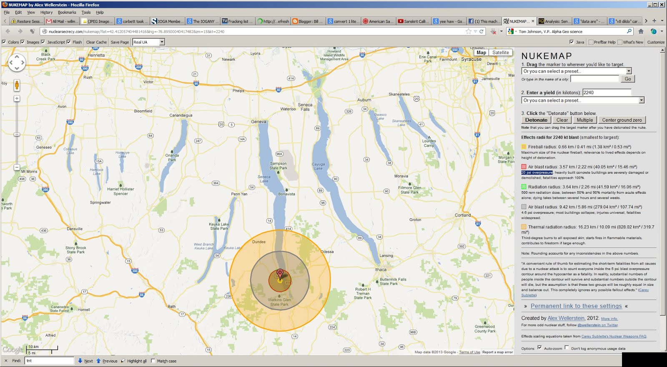Go forward with the browser Forward arrow
This screenshot has height=367, width=667.
point(20,31)
